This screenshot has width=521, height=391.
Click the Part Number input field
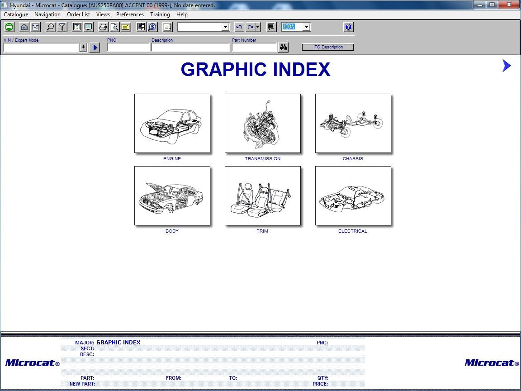254,48
